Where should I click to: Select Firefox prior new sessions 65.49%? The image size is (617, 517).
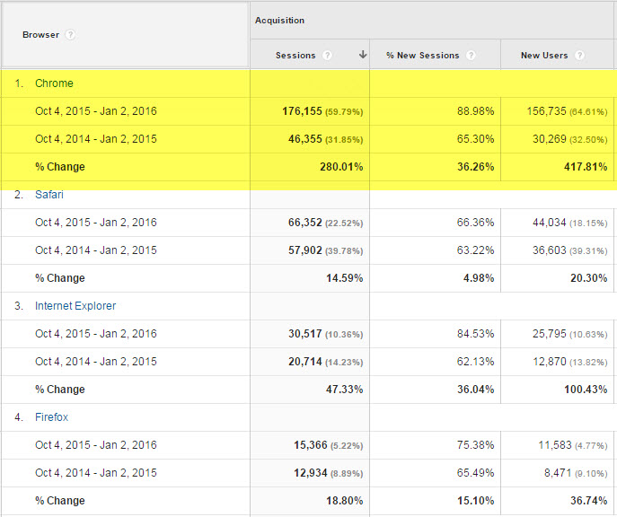[x=475, y=473]
